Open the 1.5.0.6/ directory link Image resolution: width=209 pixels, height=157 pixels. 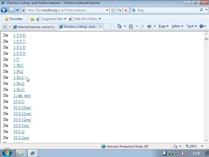pyautogui.click(x=20, y=35)
